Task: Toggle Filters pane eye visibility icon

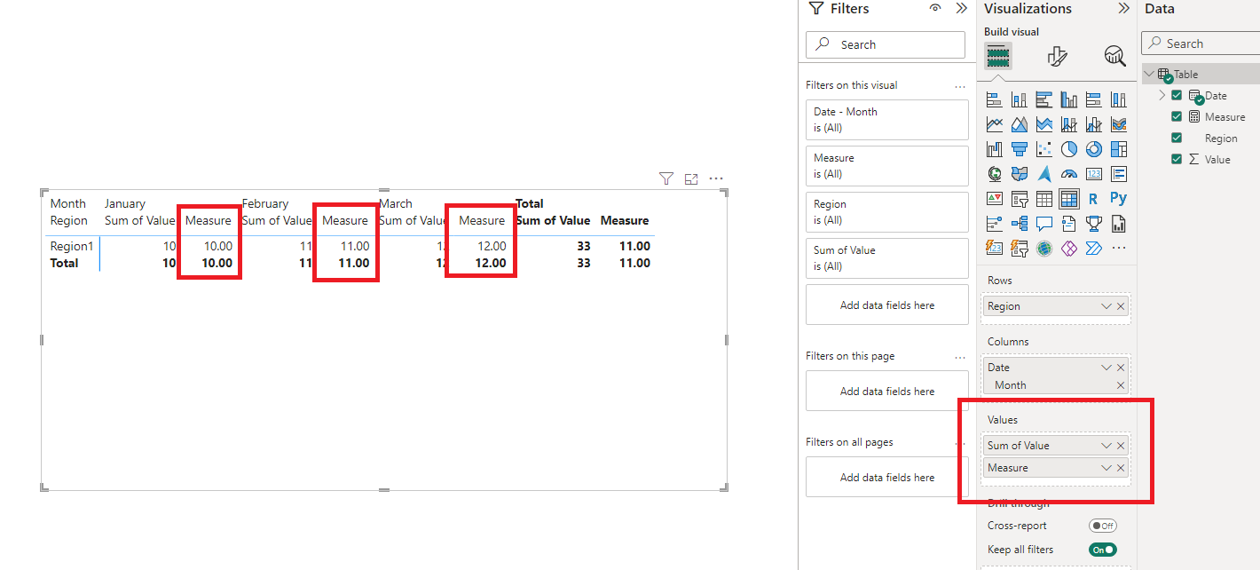Action: pyautogui.click(x=935, y=8)
